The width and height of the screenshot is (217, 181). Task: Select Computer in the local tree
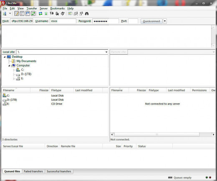click(23, 65)
